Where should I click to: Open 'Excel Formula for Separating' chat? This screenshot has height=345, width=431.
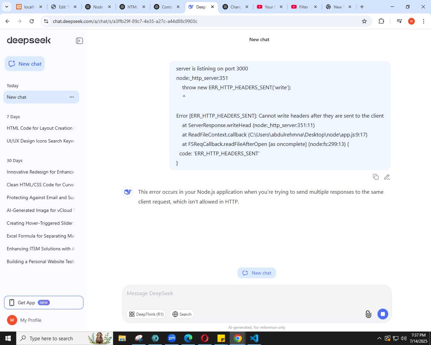tap(41, 236)
